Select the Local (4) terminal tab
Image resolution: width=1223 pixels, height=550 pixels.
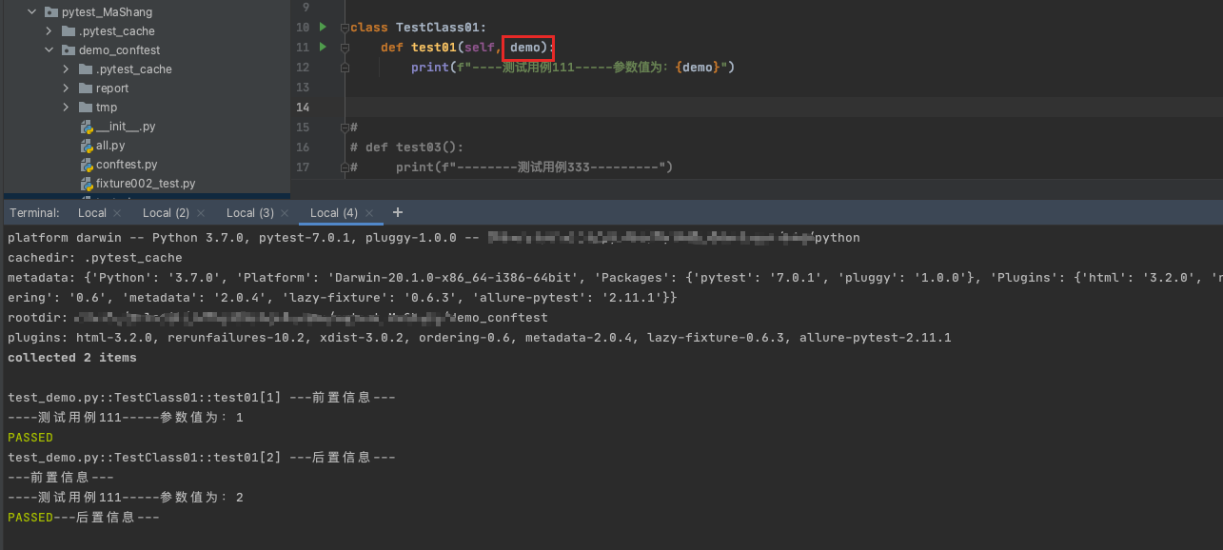pos(334,213)
